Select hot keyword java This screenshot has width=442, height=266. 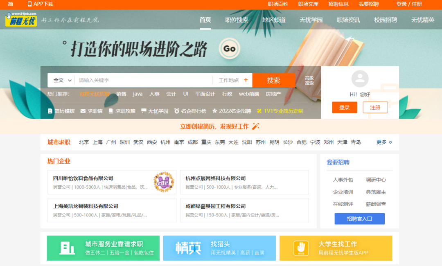click(138, 94)
